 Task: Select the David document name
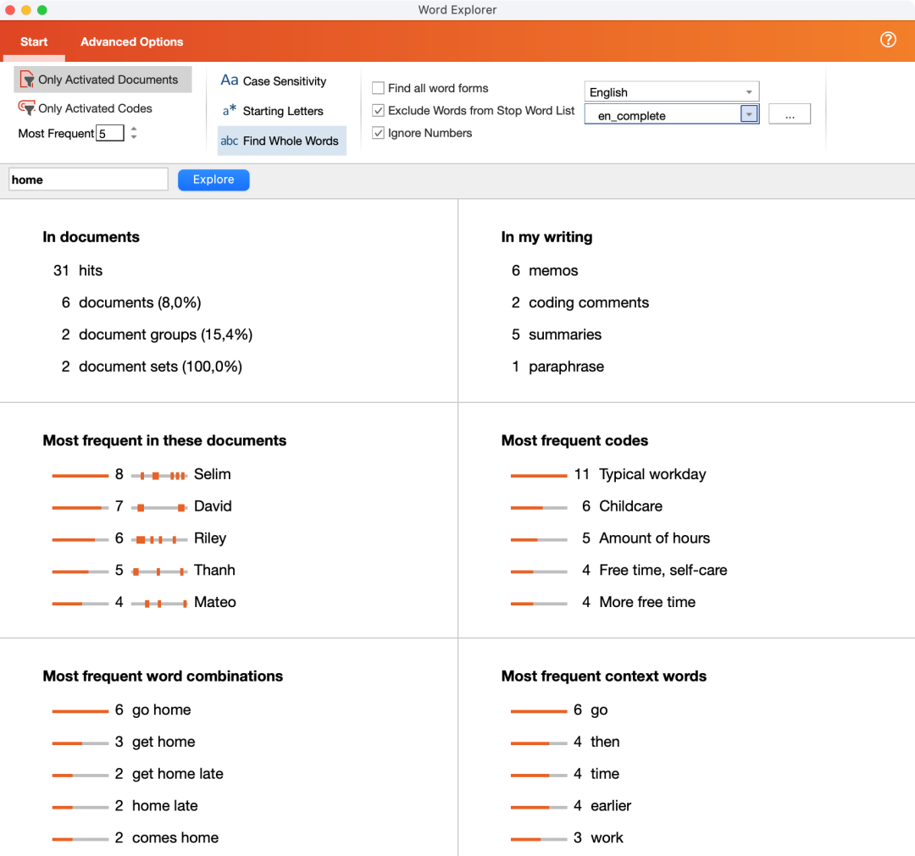pyautogui.click(x=213, y=506)
